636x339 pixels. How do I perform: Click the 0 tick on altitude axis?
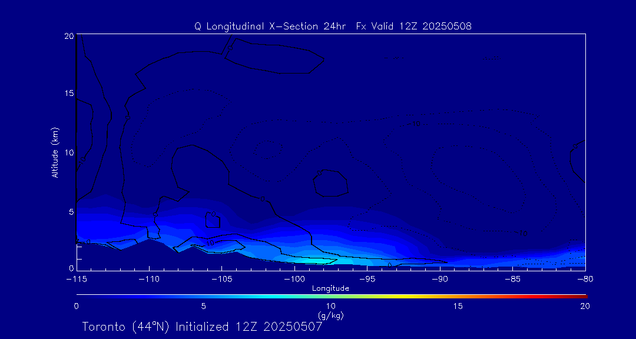70,268
